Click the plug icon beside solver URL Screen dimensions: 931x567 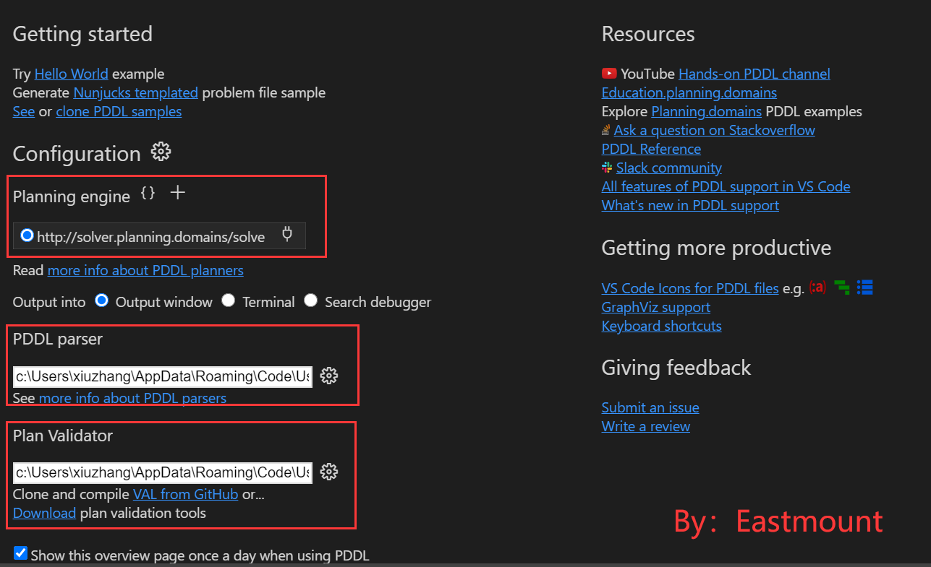pyautogui.click(x=287, y=235)
